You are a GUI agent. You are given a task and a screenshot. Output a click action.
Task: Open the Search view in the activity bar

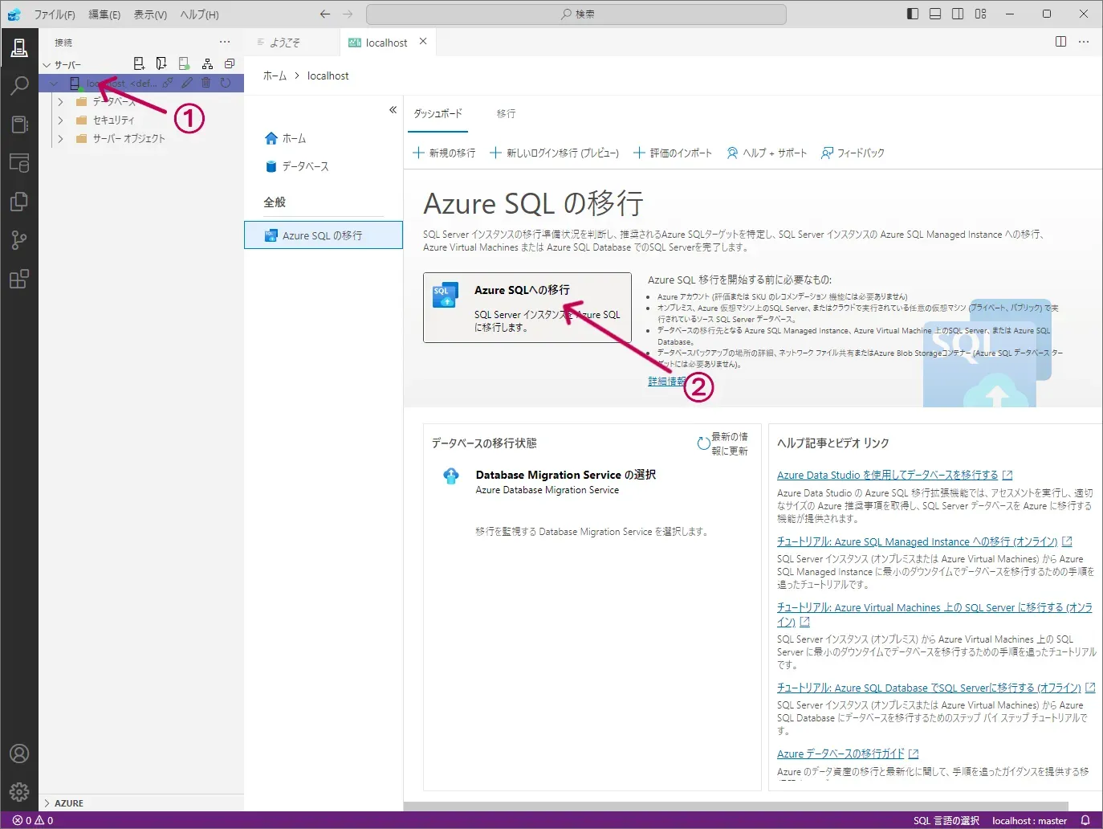tap(19, 86)
